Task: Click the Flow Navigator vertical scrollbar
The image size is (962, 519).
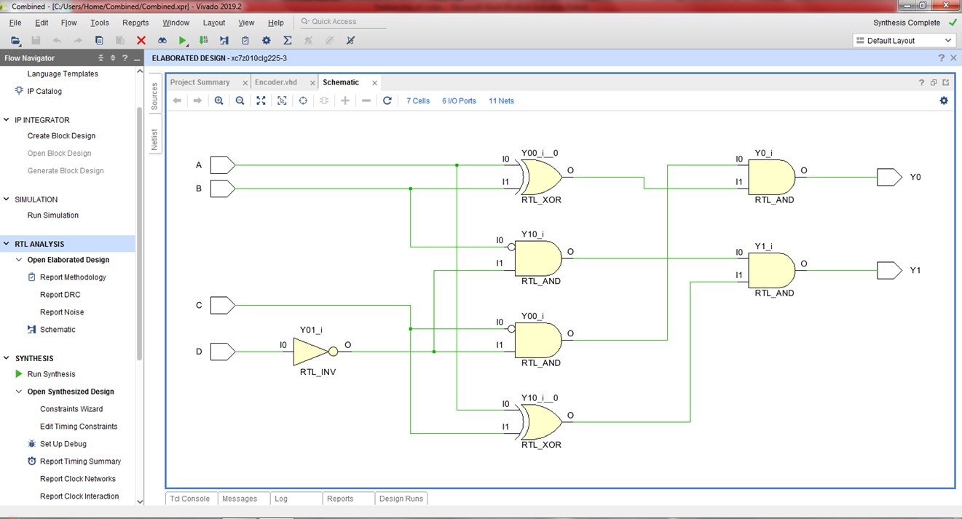Action: point(140,233)
